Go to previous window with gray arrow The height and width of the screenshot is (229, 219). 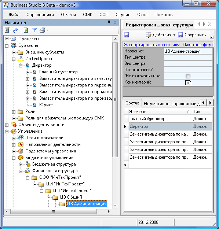point(198,24)
